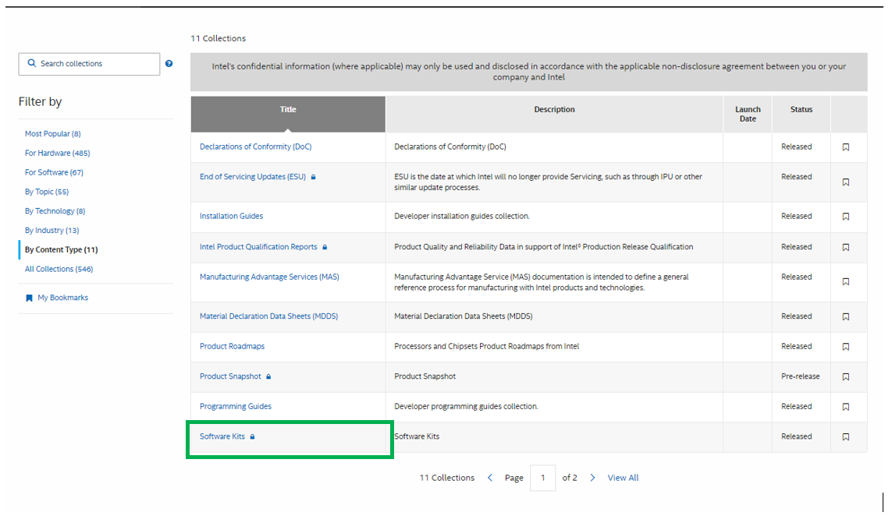Sort by the Description column header
The image size is (892, 530).
pyautogui.click(x=554, y=114)
